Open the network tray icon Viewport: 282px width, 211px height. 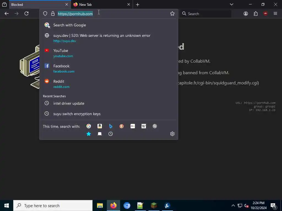[240, 206]
